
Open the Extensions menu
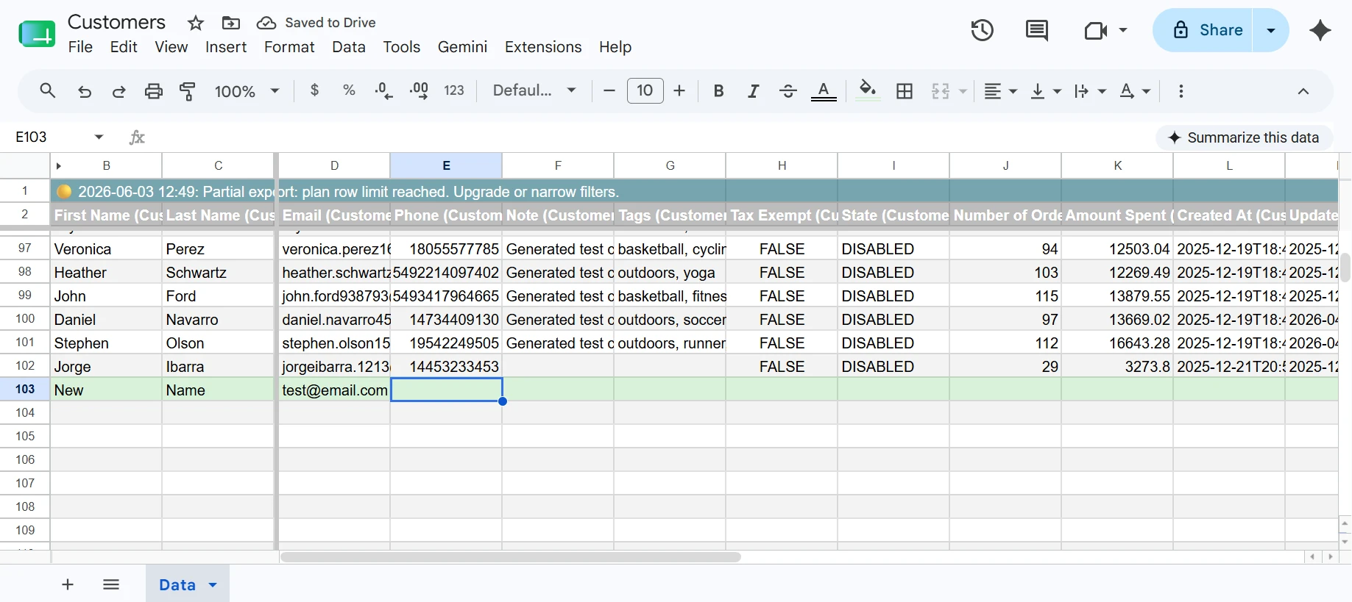(x=543, y=47)
